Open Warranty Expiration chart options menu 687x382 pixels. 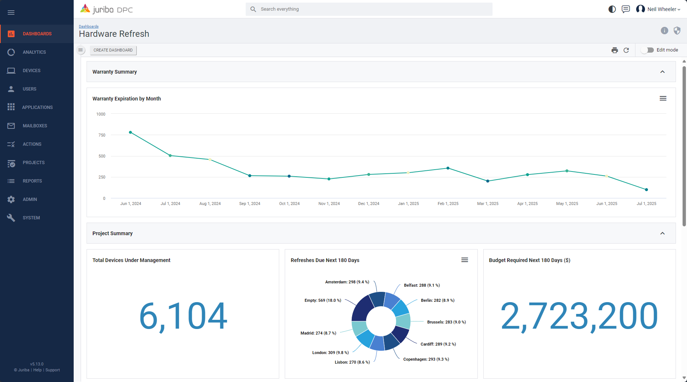pyautogui.click(x=663, y=98)
